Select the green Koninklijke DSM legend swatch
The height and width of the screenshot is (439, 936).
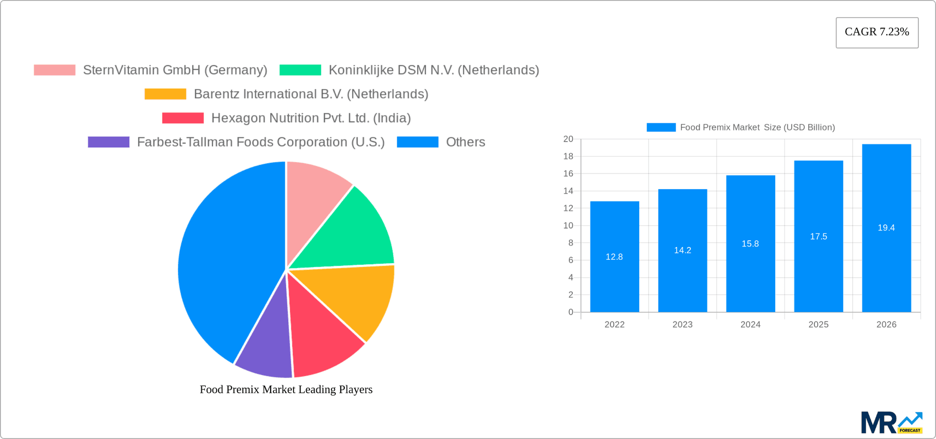pos(299,70)
